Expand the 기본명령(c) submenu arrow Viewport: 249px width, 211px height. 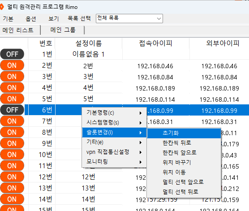(x=140, y=113)
